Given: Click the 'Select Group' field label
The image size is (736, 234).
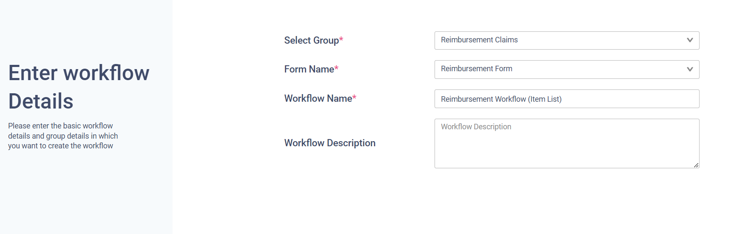Looking at the screenshot, I should (x=311, y=40).
